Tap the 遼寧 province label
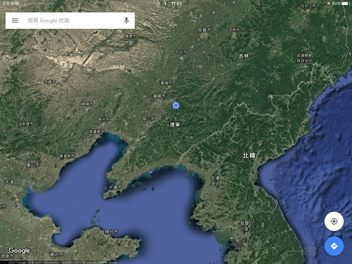The height and width of the screenshot is (264, 352). point(175,125)
